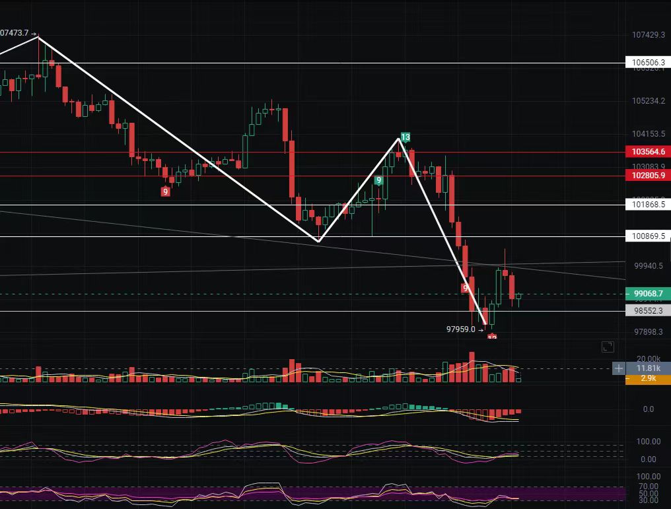This screenshot has width=671, height=509.
Task: Click the 107473.7 high price label
Action: (18, 32)
